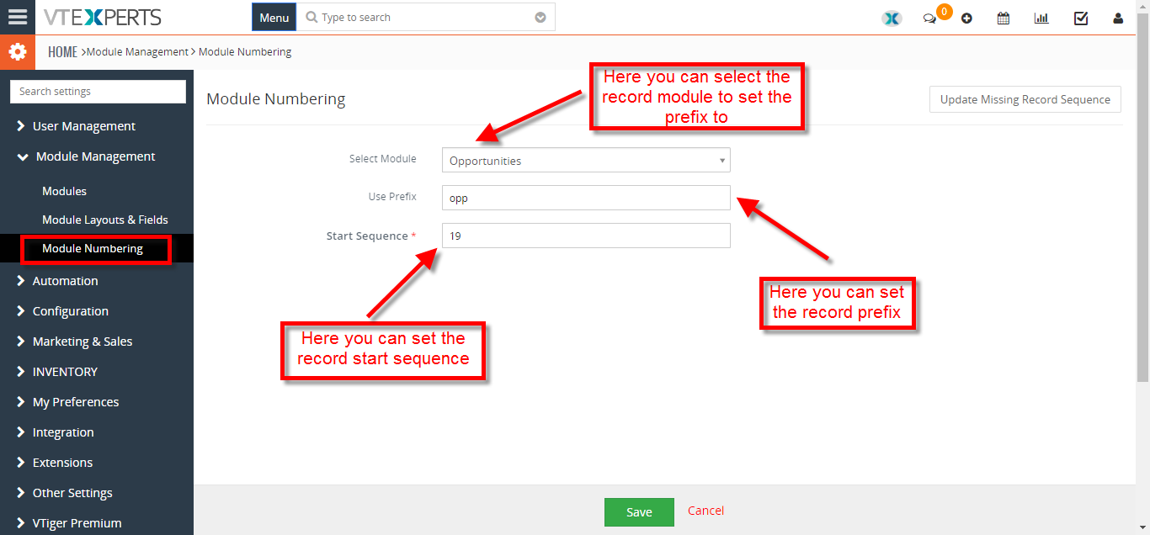Click the quick create plus icon
The height and width of the screenshot is (535, 1150).
[966, 19]
